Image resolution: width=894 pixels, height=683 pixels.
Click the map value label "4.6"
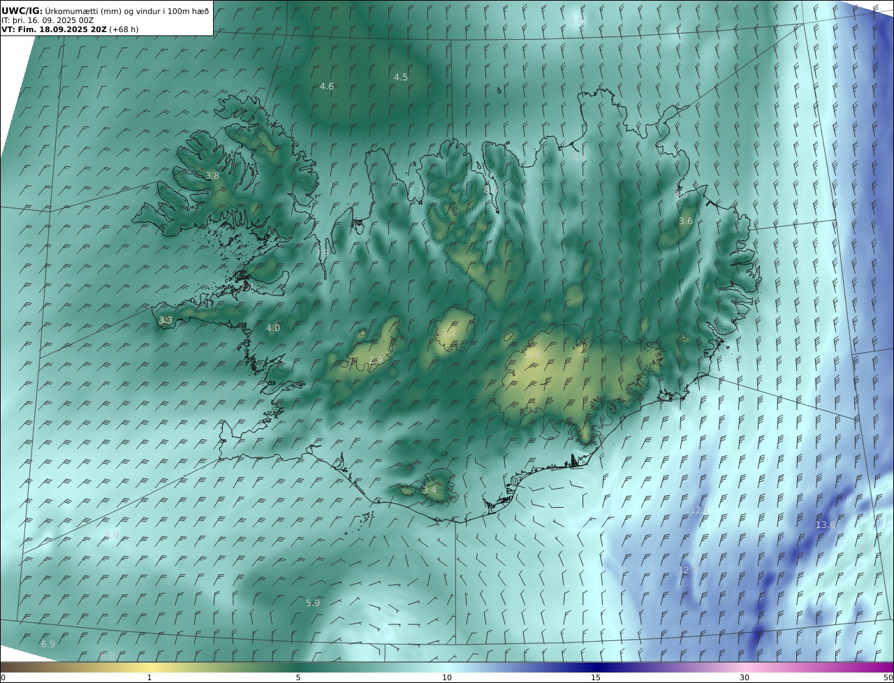(327, 87)
